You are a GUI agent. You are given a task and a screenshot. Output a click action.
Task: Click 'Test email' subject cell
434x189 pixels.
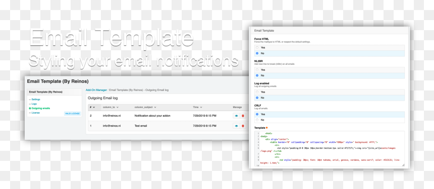[x=141, y=126]
